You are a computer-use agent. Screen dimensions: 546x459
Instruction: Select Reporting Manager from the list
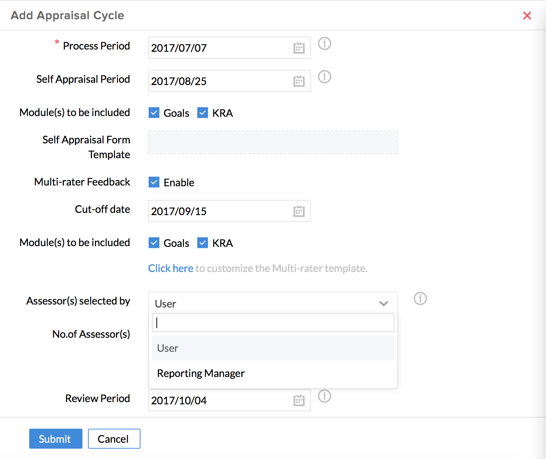(201, 373)
